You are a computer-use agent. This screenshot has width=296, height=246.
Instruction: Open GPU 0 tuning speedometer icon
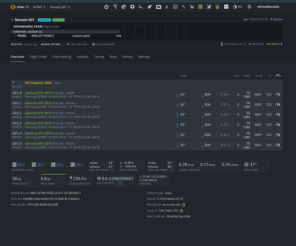[278, 94]
